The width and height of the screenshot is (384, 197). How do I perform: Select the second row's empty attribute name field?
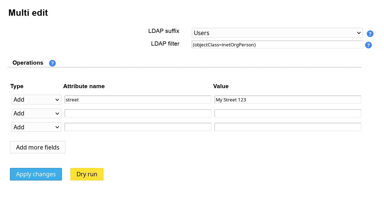(138, 114)
